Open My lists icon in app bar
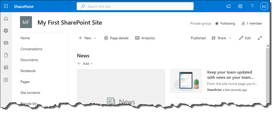 (x=6, y=68)
